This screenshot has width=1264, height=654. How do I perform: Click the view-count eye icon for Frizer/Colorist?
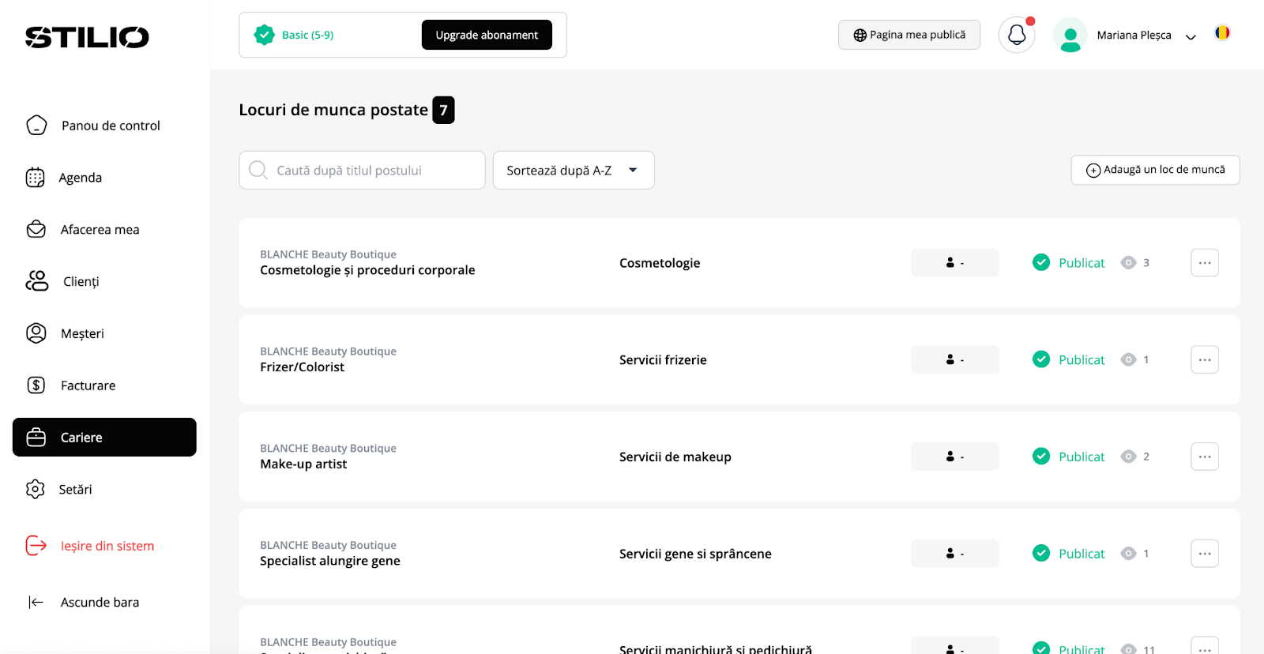(x=1129, y=359)
